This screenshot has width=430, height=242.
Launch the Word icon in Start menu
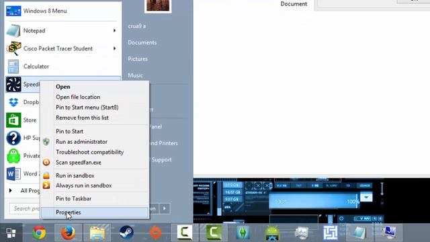13,173
